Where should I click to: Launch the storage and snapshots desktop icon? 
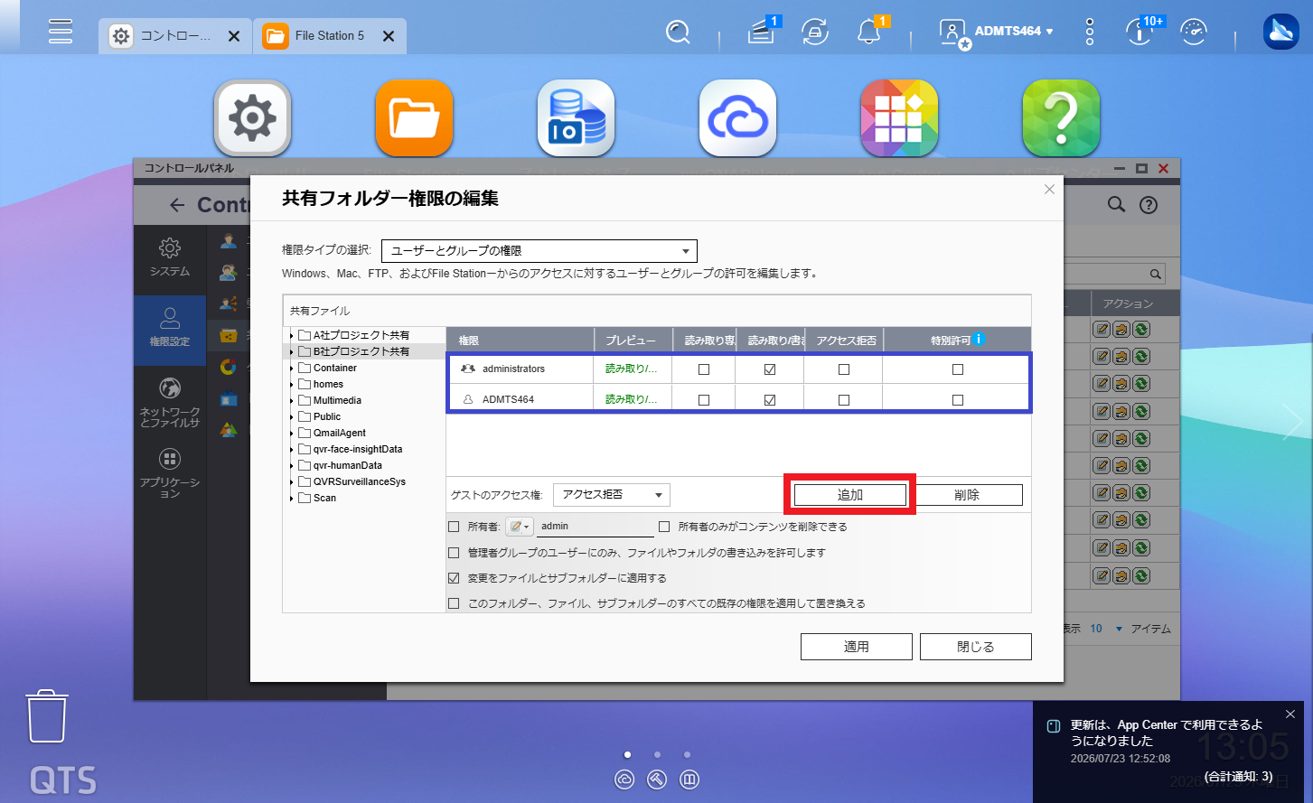coord(576,117)
